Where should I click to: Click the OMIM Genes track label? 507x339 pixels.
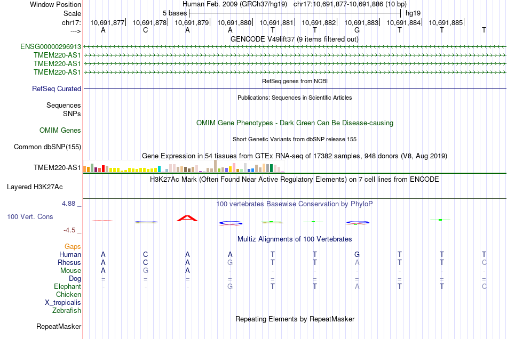[60, 131]
